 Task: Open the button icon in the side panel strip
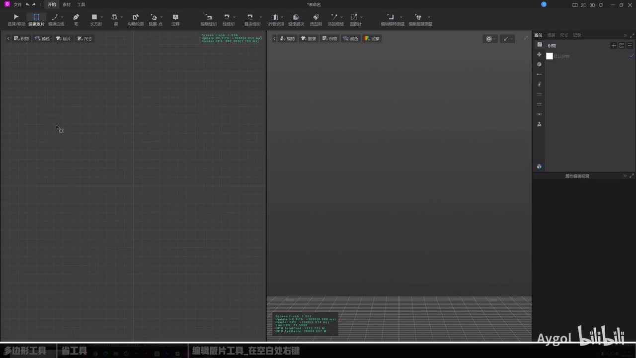[x=539, y=64]
